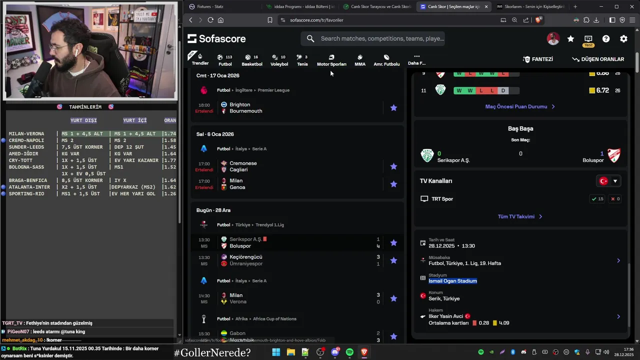The width and height of the screenshot is (640, 360).
Task: Open DÜŞEN ORANLAR link
Action: (x=598, y=59)
